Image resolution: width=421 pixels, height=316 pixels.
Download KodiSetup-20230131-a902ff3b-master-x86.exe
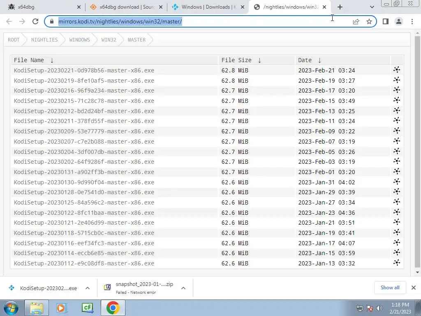[84, 172]
